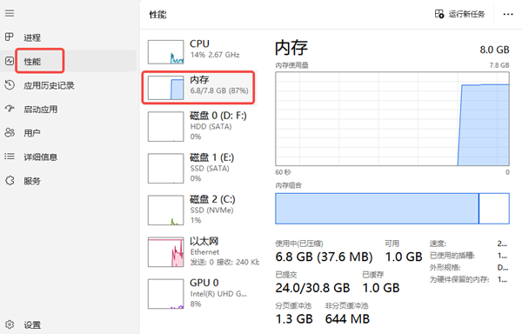Select 磁盘 1 (E:) graph thumbnail
The height and width of the screenshot is (334, 522).
click(x=165, y=169)
